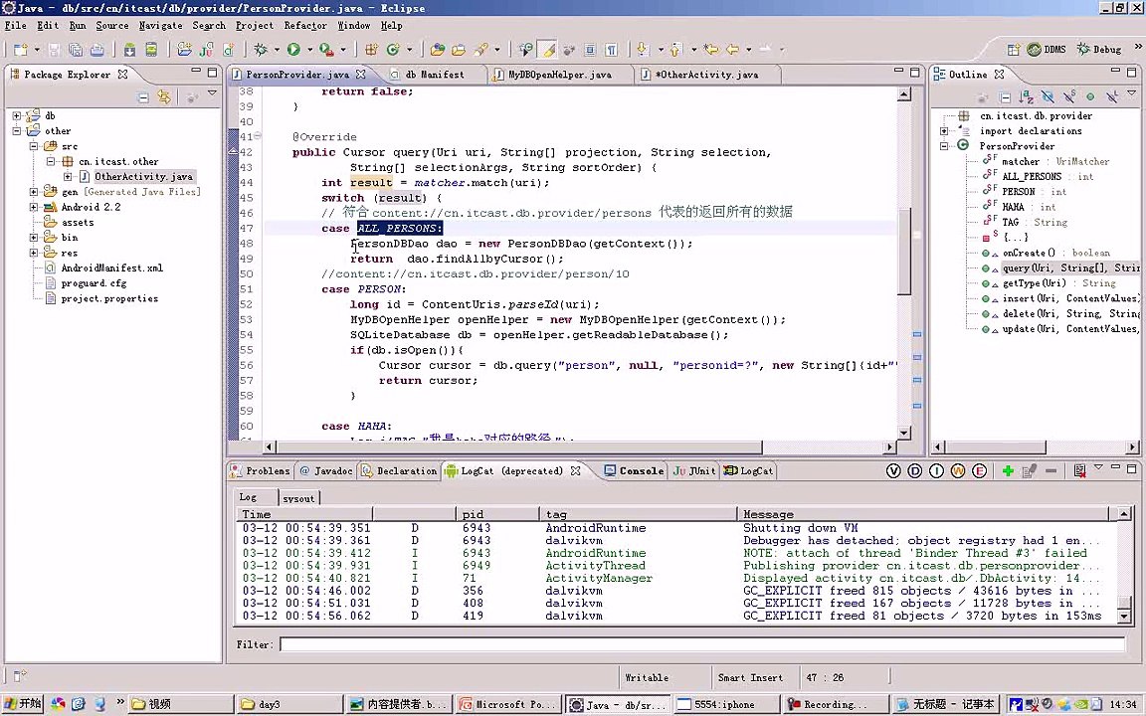Click the editor vertical scrollbar thumb
Image resolution: width=1146 pixels, height=716 pixels.
[904, 251]
